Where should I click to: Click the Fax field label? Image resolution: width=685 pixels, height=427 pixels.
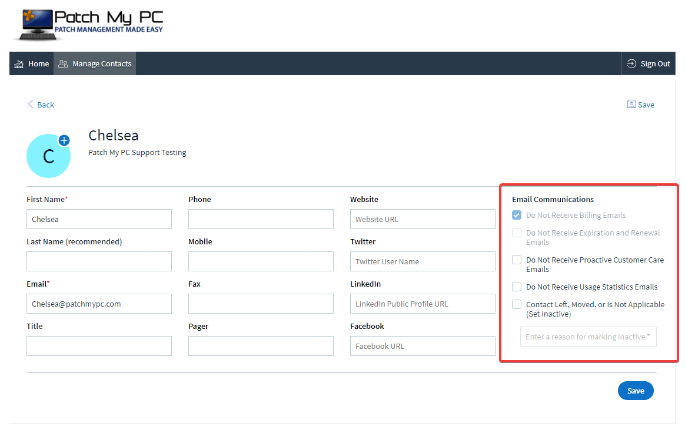(194, 284)
